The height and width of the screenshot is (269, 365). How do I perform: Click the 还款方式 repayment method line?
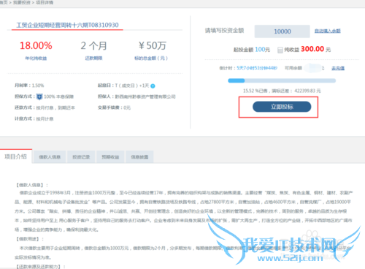point(45,107)
